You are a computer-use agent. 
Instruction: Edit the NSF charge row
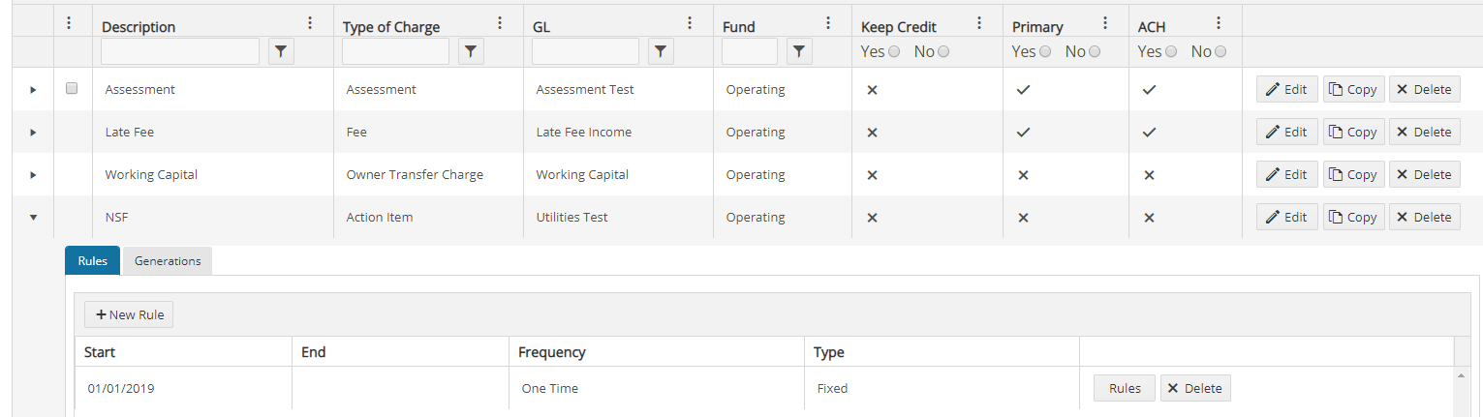click(1286, 218)
